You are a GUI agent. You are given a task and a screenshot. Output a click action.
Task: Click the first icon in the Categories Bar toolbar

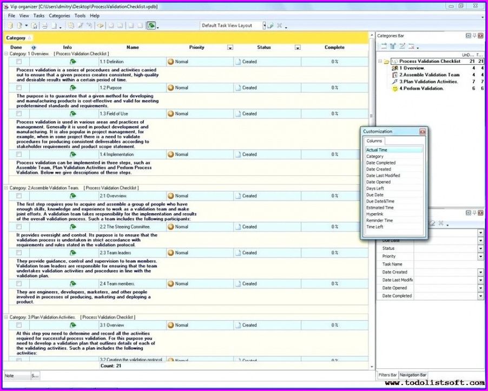click(x=384, y=47)
